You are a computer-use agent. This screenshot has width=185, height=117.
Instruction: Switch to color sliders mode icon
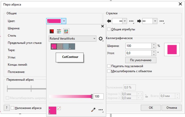(59, 31)
